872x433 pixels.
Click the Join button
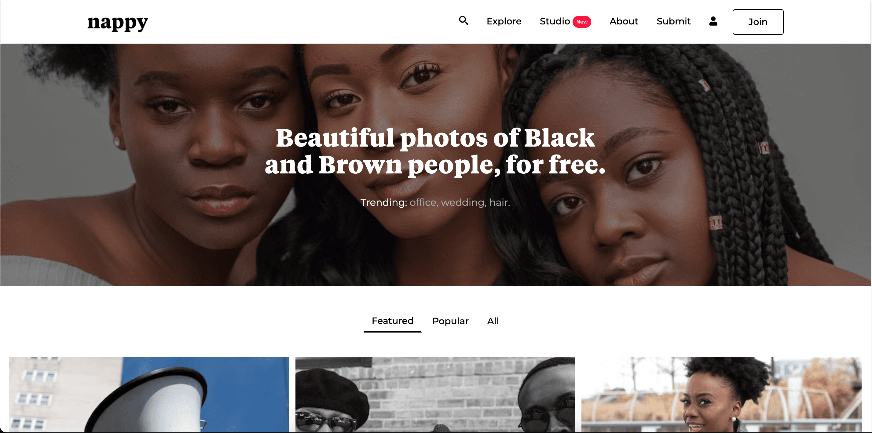758,22
